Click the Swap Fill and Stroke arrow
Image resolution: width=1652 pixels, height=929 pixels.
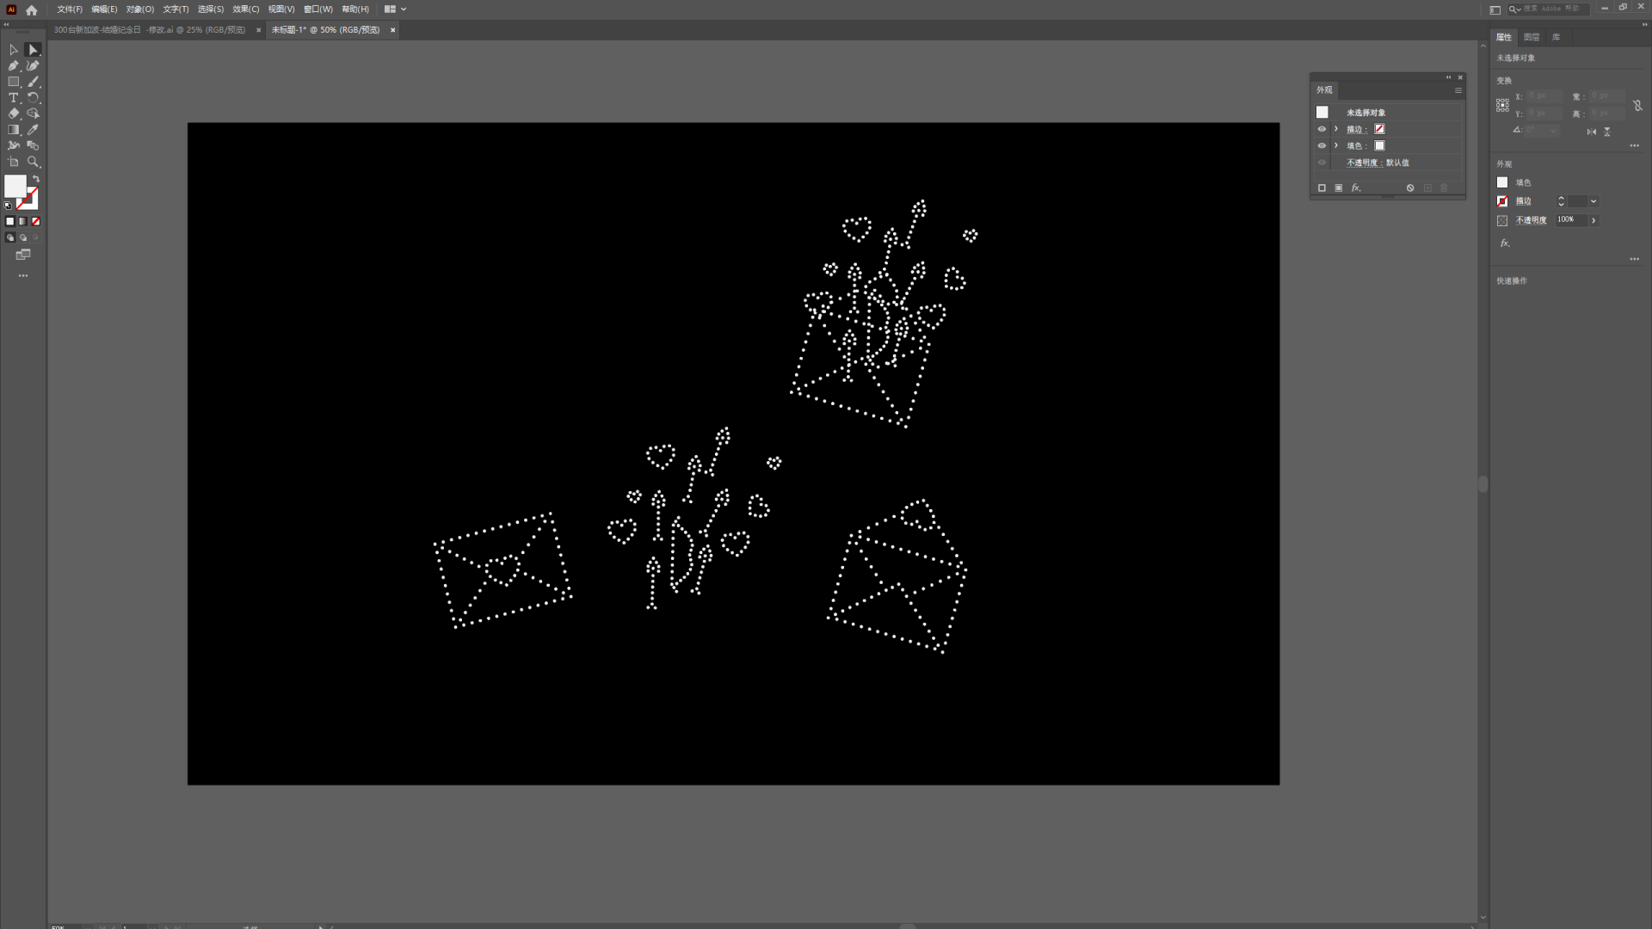pos(36,179)
